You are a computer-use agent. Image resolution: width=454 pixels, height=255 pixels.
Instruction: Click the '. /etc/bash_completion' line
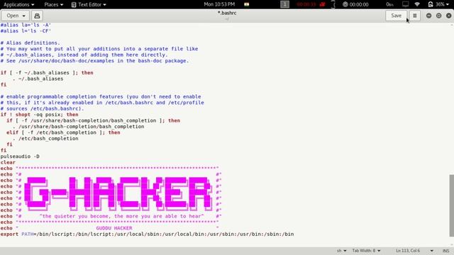tap(45, 139)
